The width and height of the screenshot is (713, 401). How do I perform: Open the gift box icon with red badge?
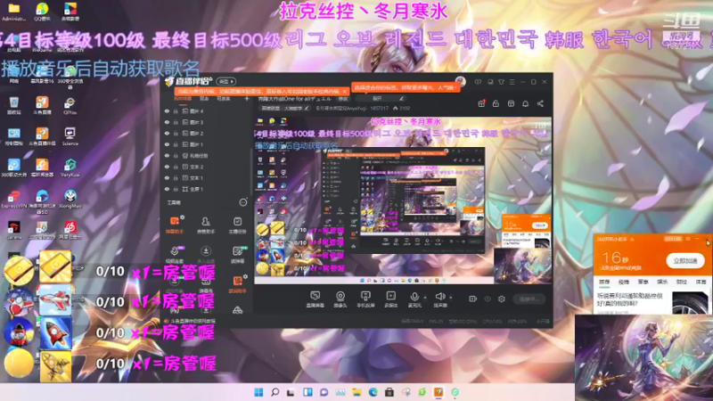pos(481,103)
